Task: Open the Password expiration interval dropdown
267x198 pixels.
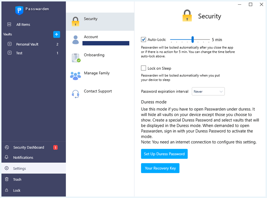Action: tap(208, 92)
